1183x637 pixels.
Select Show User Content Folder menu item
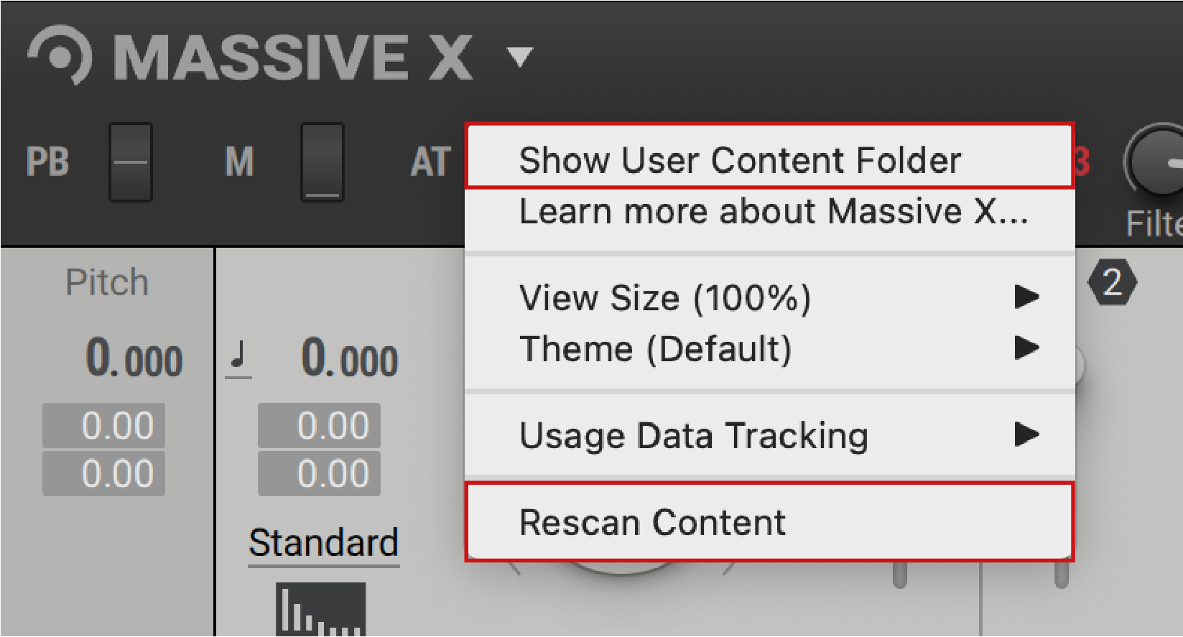click(740, 159)
